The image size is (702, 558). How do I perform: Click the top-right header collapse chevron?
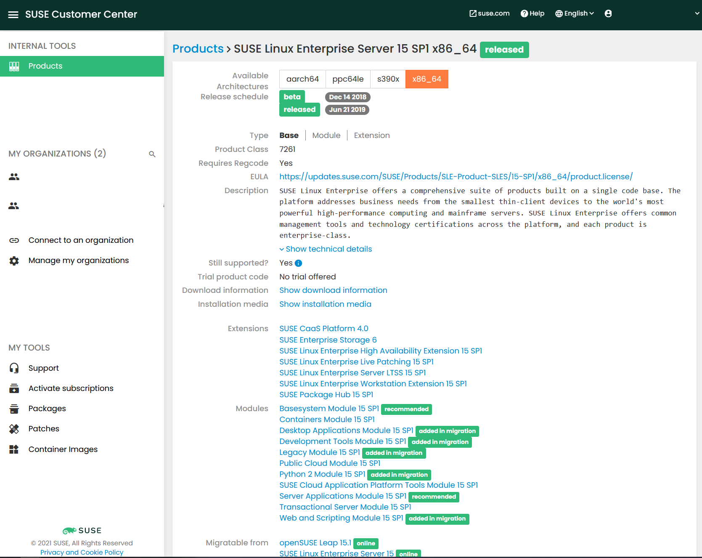tap(697, 13)
